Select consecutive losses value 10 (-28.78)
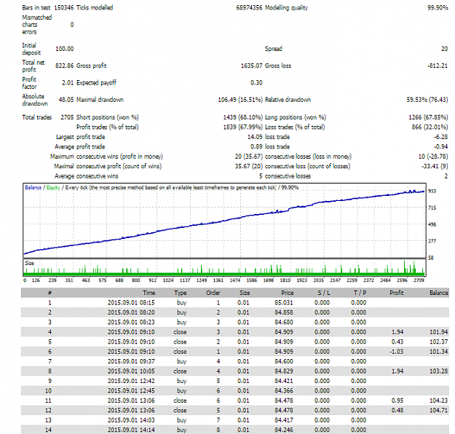 pos(433,157)
